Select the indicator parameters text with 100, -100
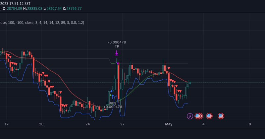This screenshot has height=139, width=265. [42, 23]
